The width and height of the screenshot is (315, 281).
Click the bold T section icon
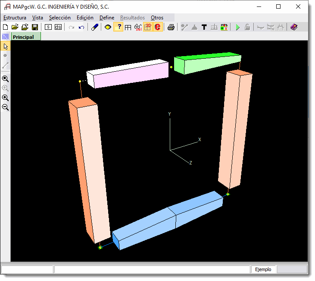204,27
